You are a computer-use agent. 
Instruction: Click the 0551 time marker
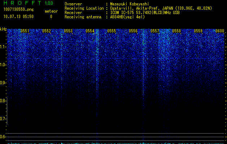tap(25, 31)
